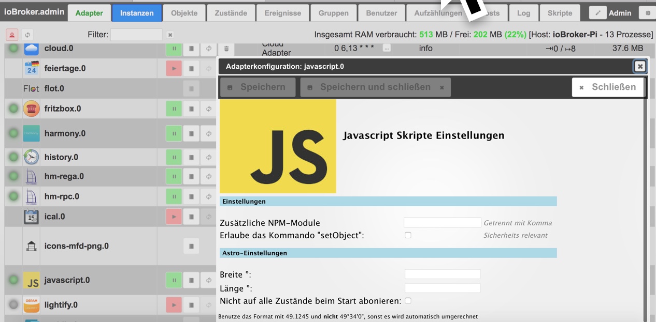Select the Instanzen tab

pos(137,13)
